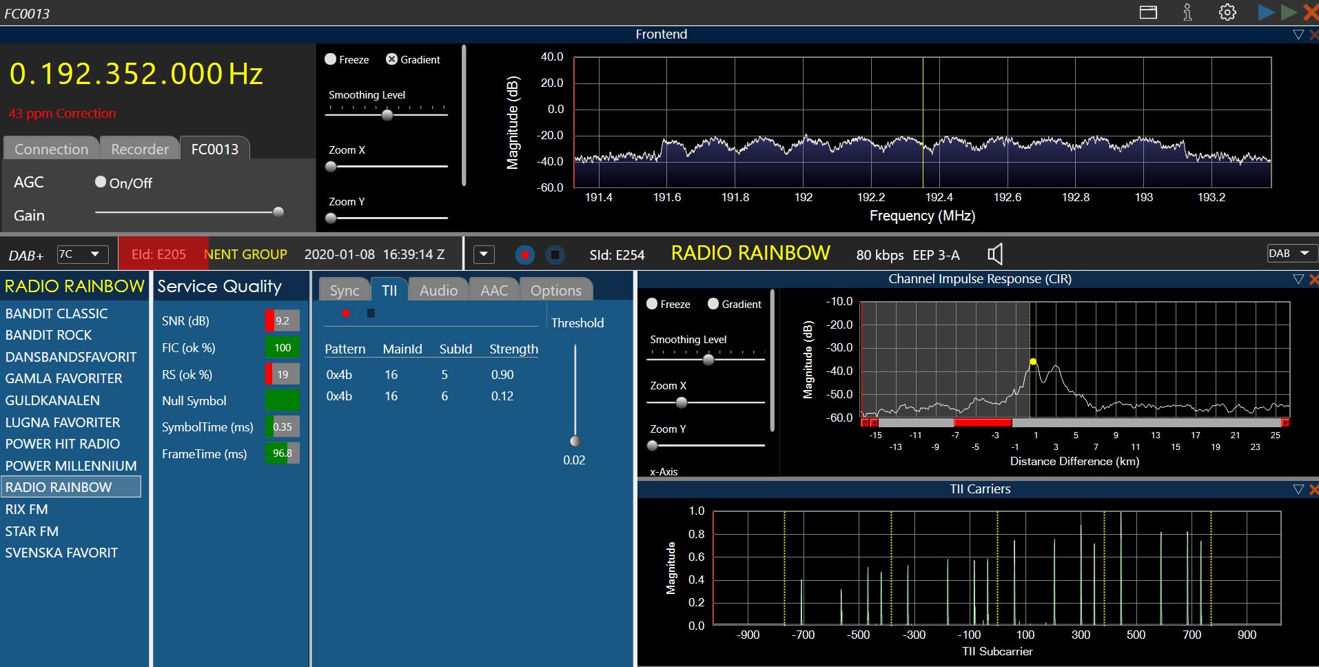Mute audio using the speaker icon
Image resolution: width=1319 pixels, height=667 pixels.
pos(994,254)
